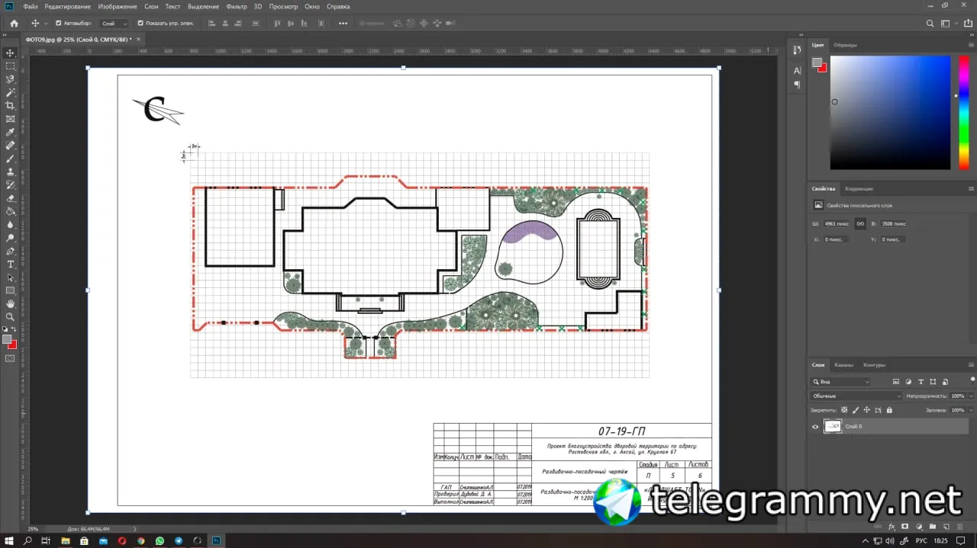Open the Изображение menu
This screenshot has height=548, width=977.
[x=117, y=6]
